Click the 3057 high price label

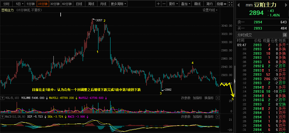click(99, 20)
